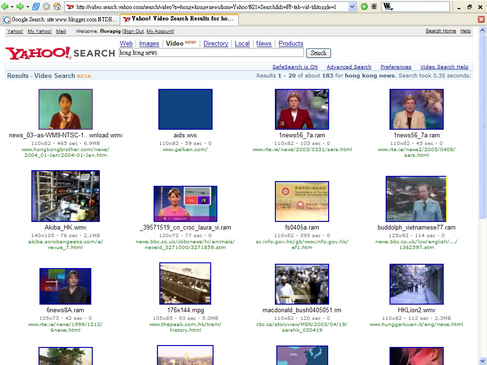Click the vertical scrollbar thumb
This screenshot has width=487, height=365.
coord(482,126)
